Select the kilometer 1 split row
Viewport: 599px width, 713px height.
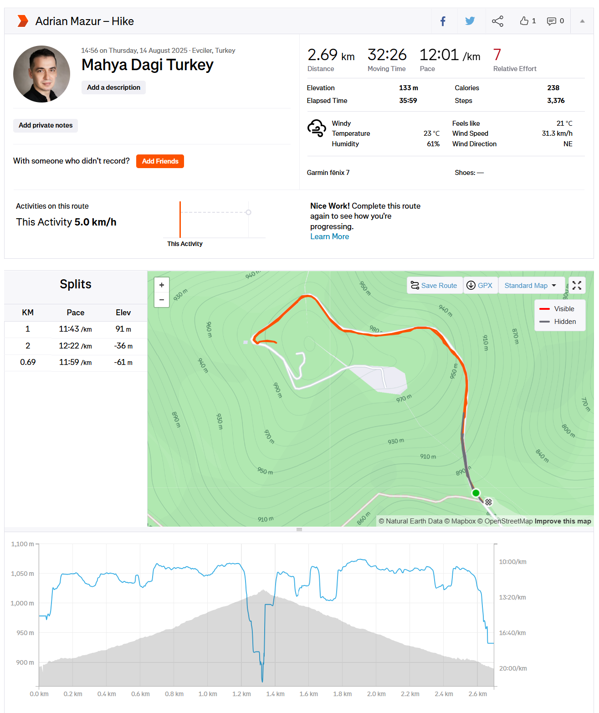pos(76,329)
